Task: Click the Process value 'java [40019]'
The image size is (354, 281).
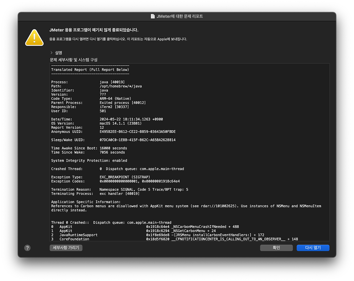Action: [x=112, y=82]
